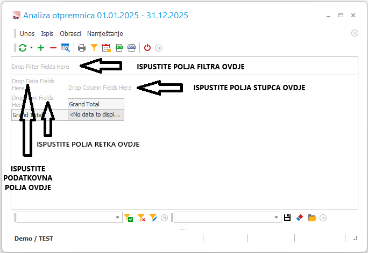
Task: Open the refresh dropdown arrow
Action: pyautogui.click(x=31, y=48)
